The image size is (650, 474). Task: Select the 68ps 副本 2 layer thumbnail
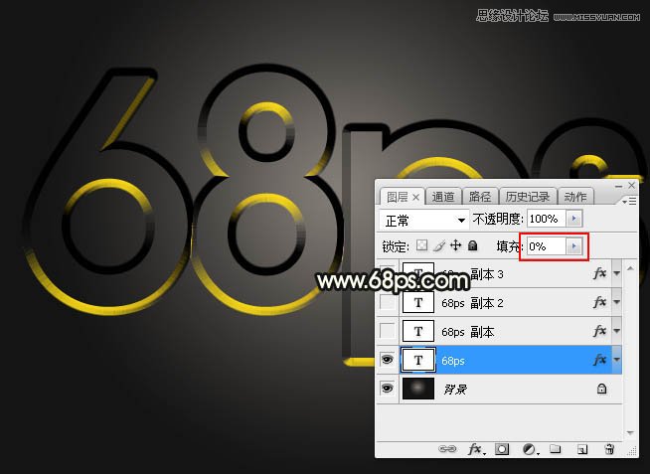pyautogui.click(x=418, y=302)
